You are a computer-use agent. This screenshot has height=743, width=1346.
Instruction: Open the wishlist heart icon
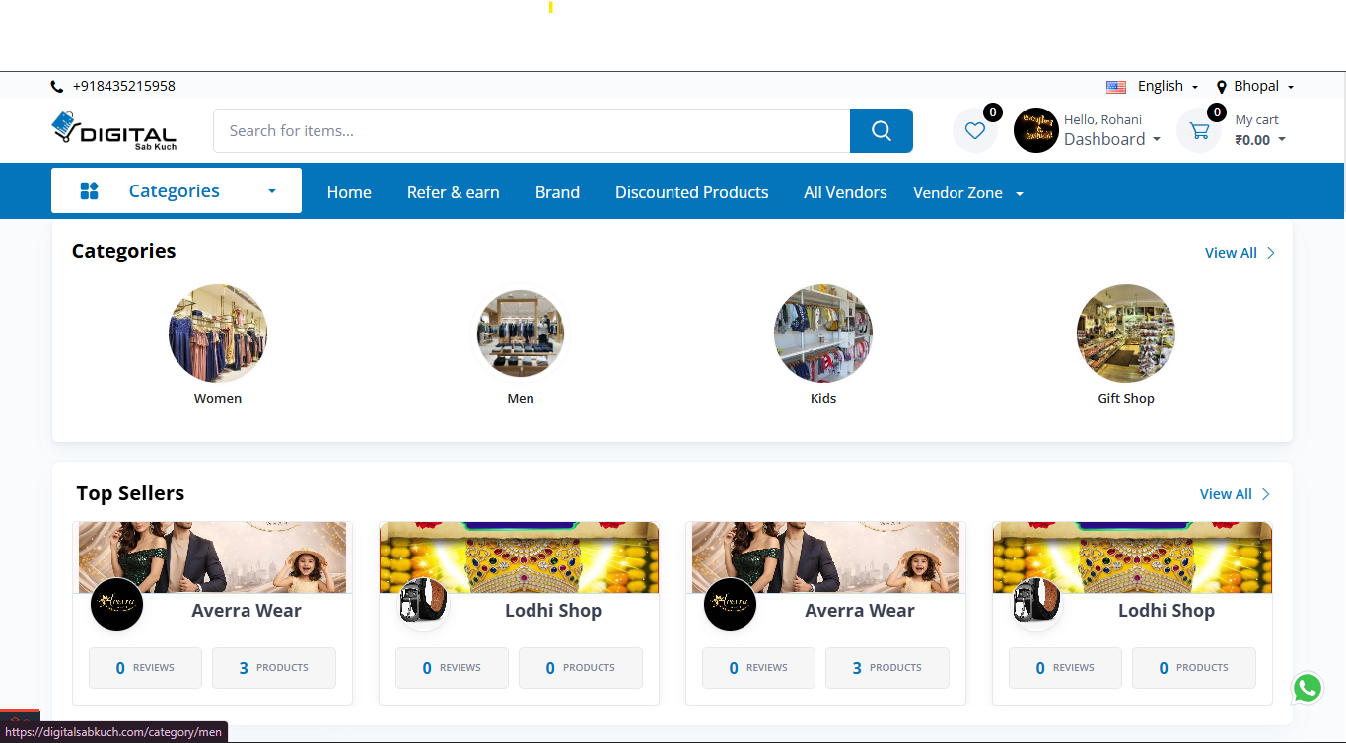tap(974, 130)
